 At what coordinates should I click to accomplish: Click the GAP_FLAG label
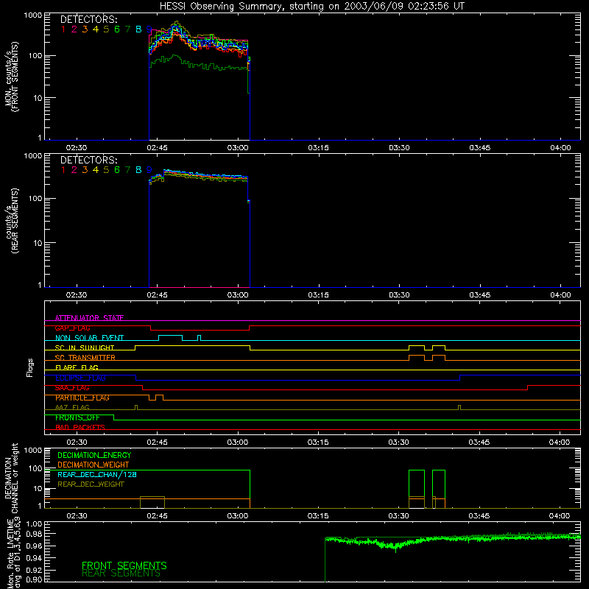[72, 328]
